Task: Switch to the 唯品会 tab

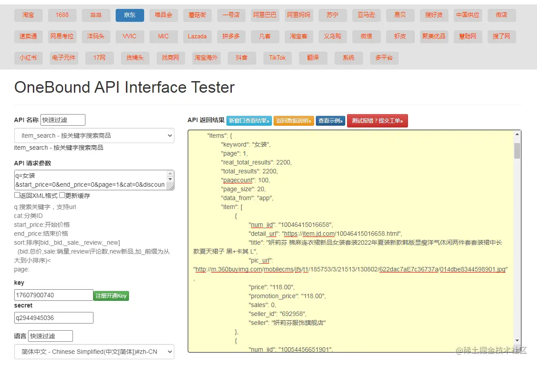Action: coord(164,15)
